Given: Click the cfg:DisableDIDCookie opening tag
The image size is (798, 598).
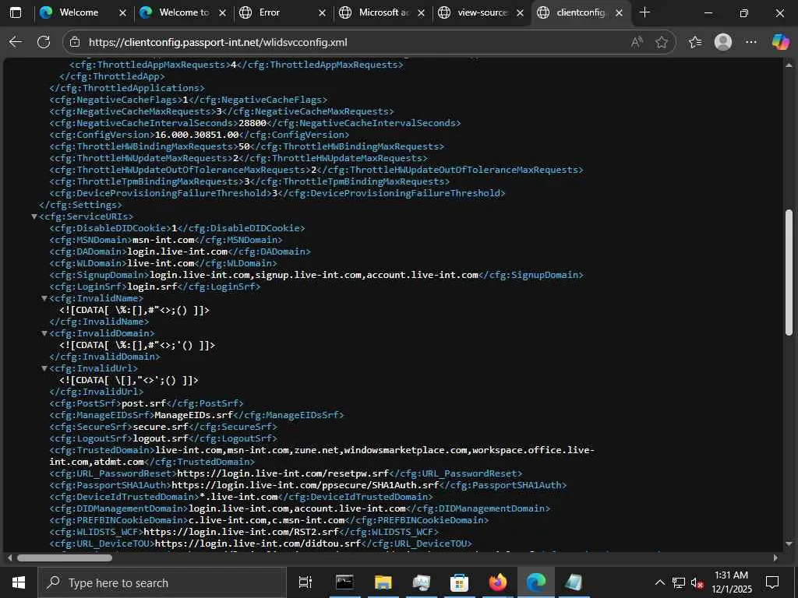Looking at the screenshot, I should [x=111, y=228].
